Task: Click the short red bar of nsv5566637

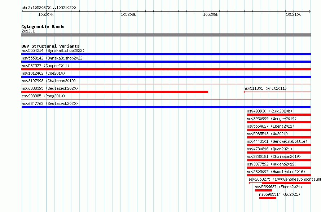Action: point(264,190)
